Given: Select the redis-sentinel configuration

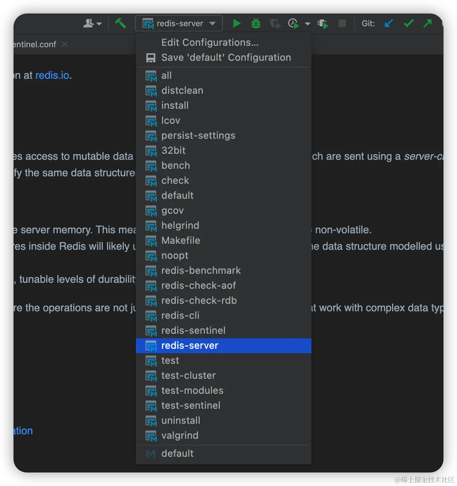Looking at the screenshot, I should (x=224, y=330).
